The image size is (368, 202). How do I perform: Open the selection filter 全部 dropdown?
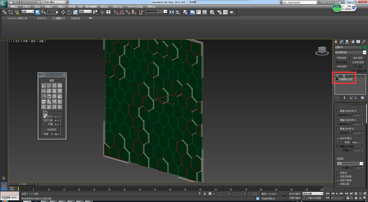28,11
